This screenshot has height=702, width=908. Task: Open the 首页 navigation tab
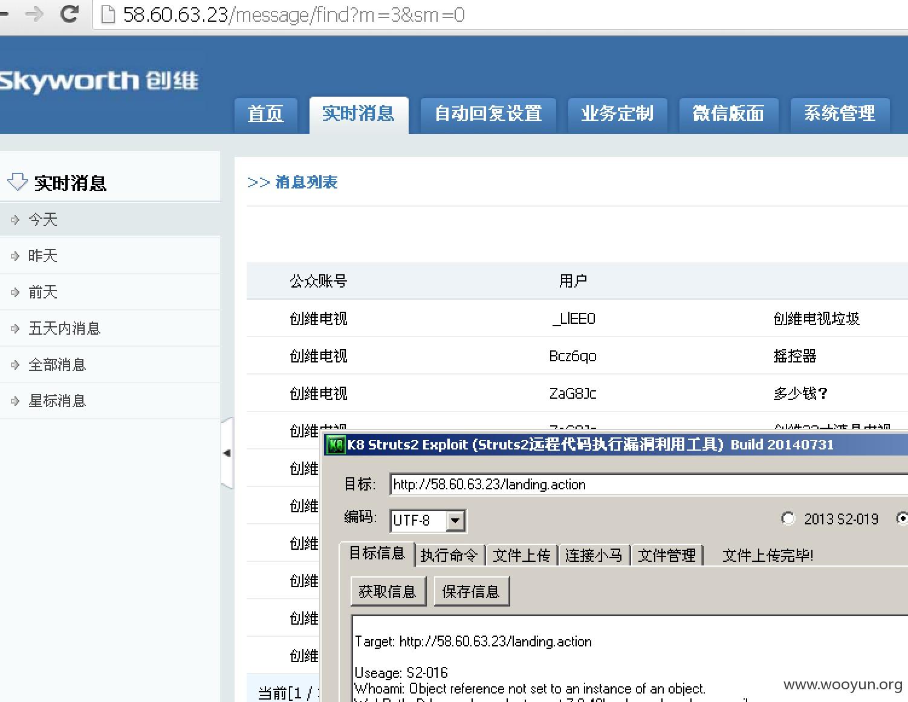tap(265, 115)
